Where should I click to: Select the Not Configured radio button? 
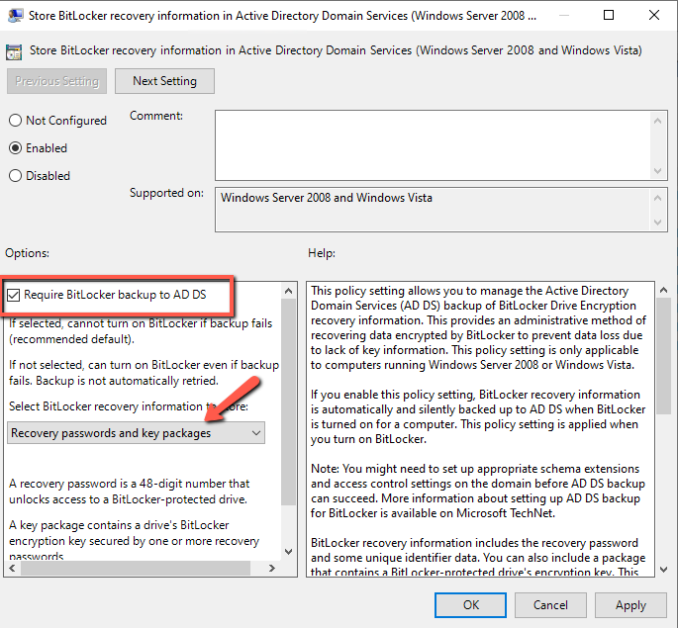click(x=16, y=121)
